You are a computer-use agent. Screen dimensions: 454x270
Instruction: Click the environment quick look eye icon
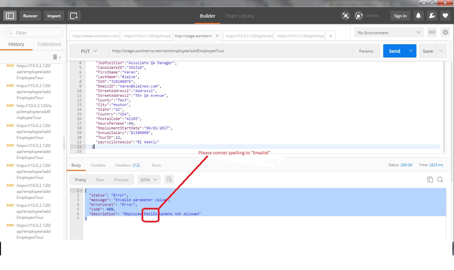pyautogui.click(x=432, y=33)
